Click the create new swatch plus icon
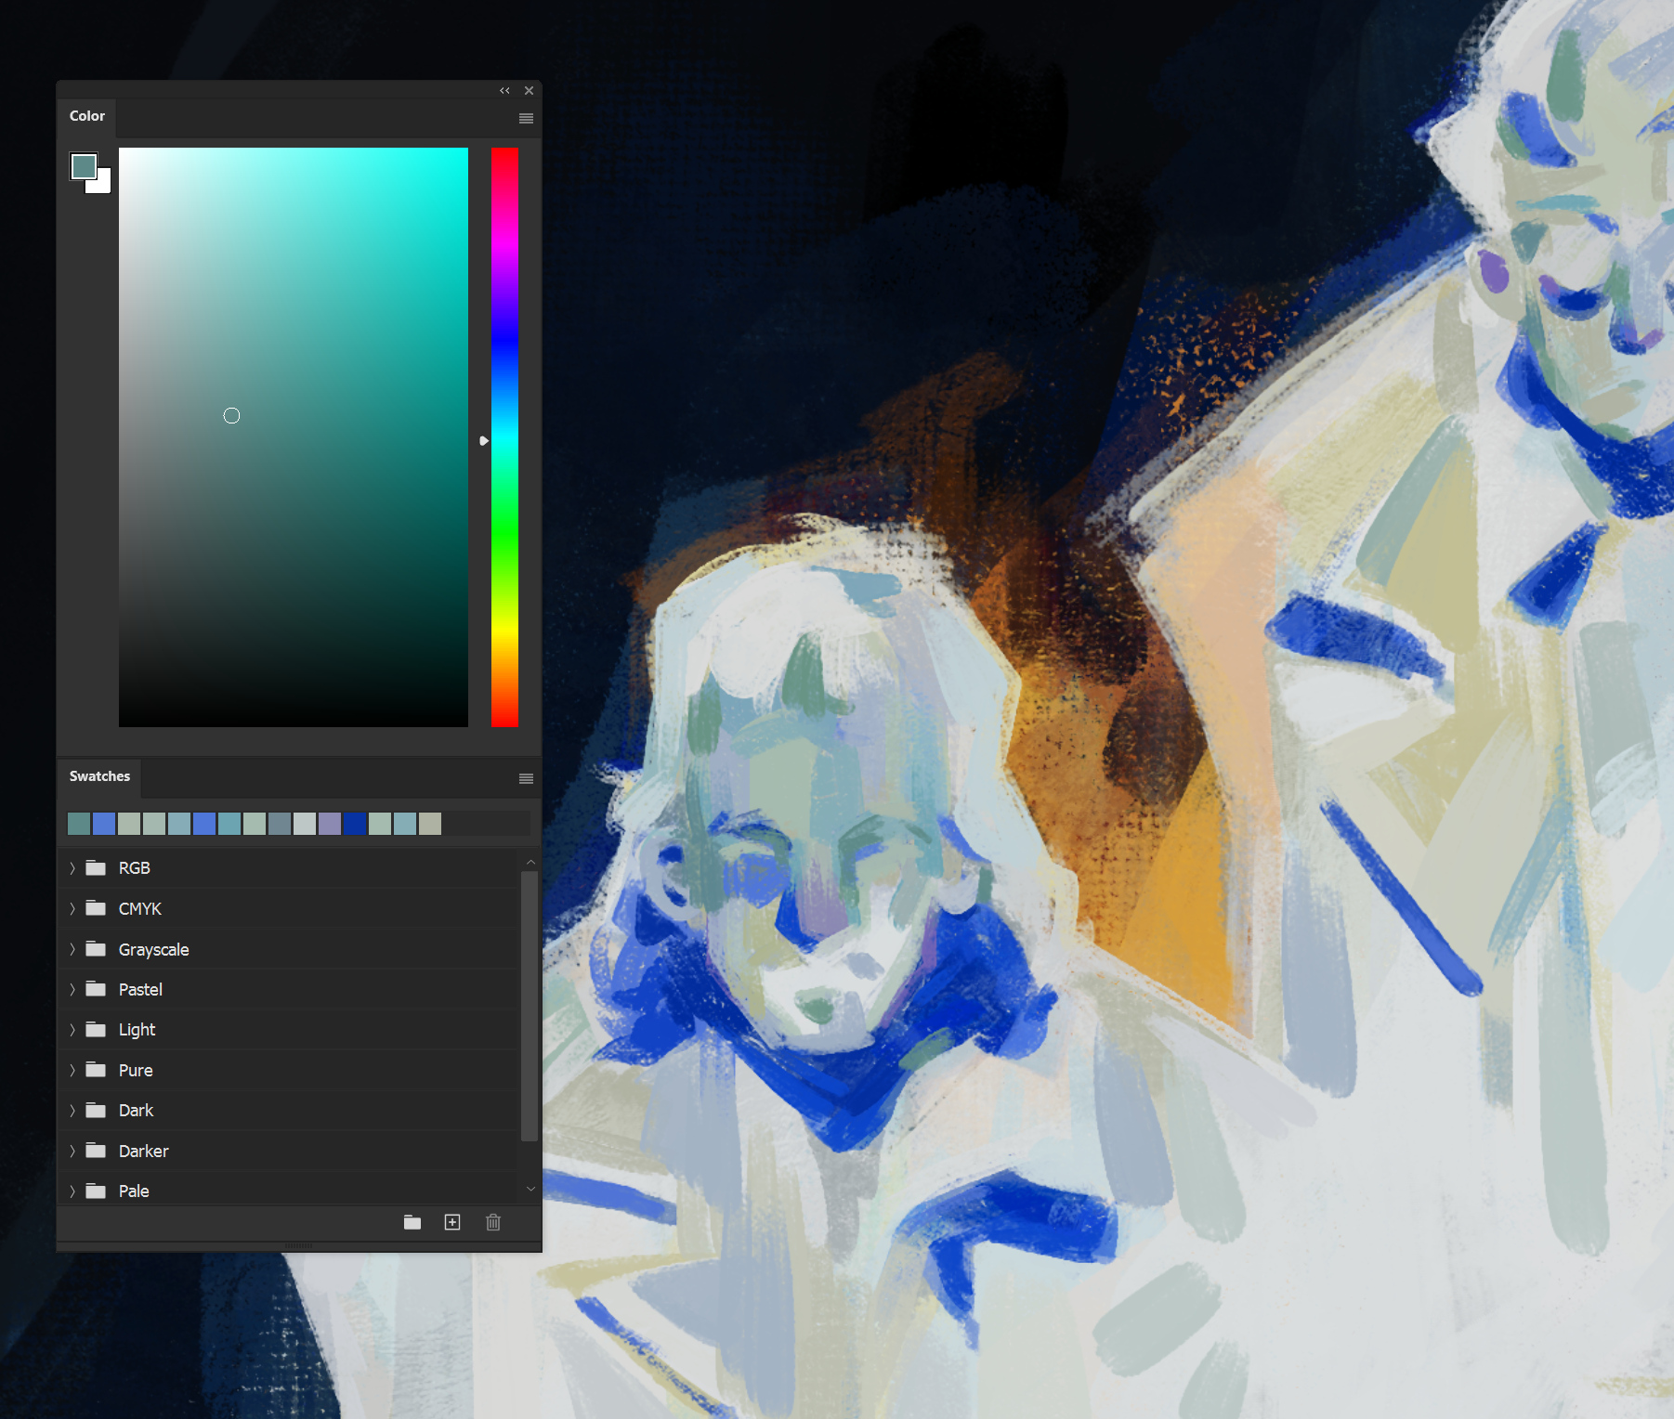Viewport: 1674px width, 1419px height. [452, 1222]
